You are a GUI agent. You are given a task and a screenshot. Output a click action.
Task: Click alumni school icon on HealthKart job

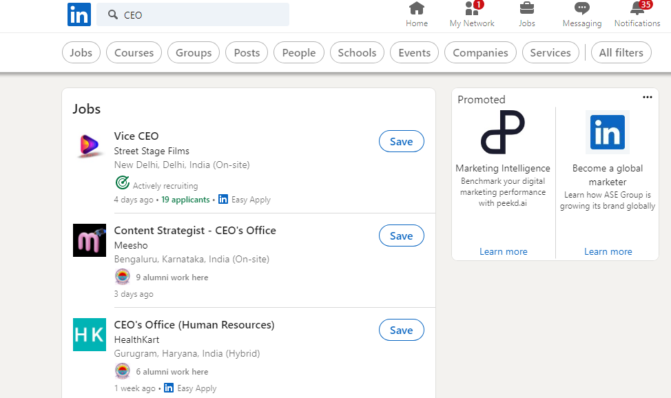pos(123,371)
